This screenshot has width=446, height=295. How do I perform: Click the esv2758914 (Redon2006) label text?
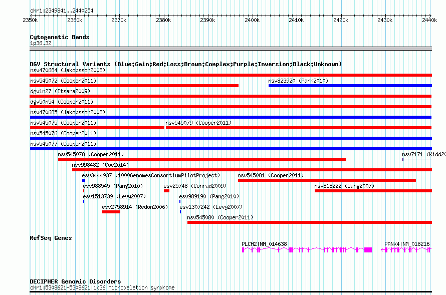click(135, 207)
